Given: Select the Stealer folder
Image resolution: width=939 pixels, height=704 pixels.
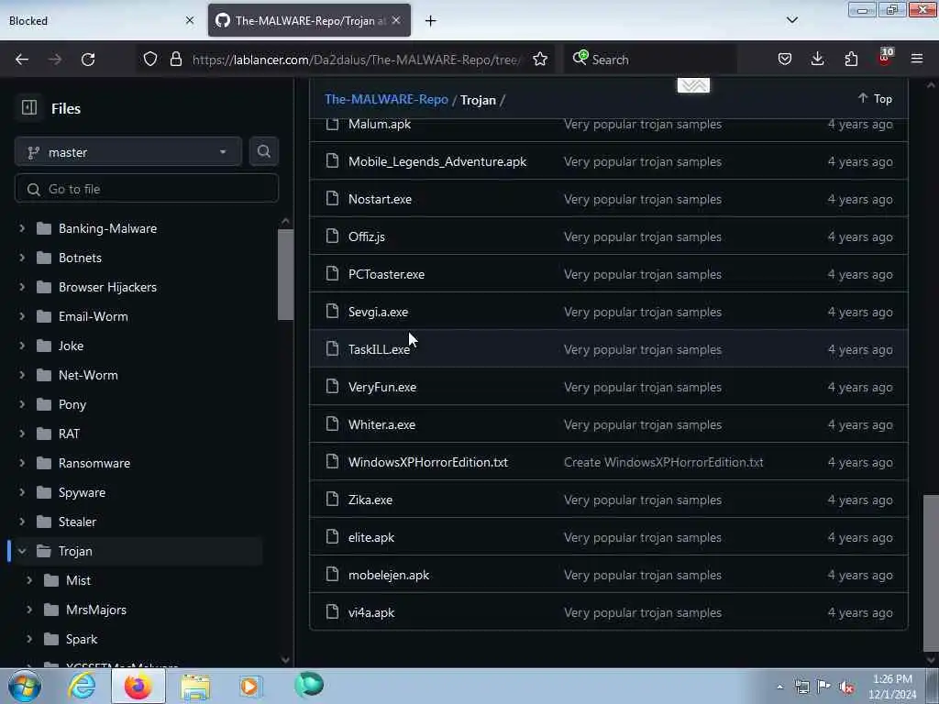Looking at the screenshot, I should (77, 522).
